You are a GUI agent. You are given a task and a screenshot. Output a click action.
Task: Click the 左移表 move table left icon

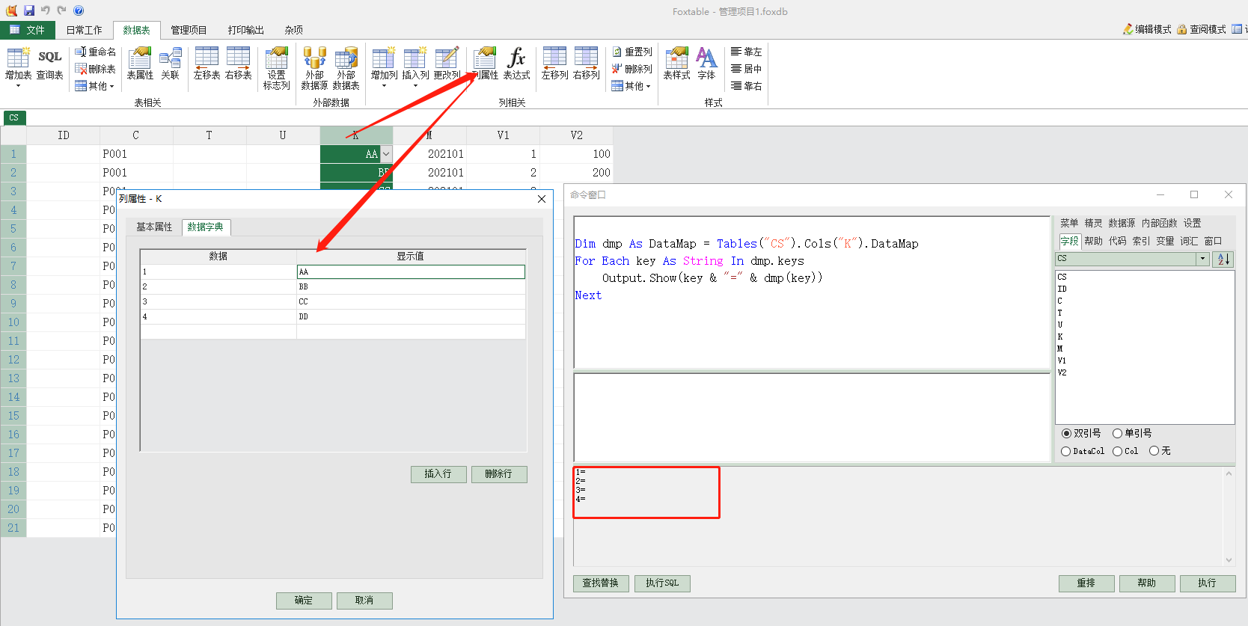point(207,64)
